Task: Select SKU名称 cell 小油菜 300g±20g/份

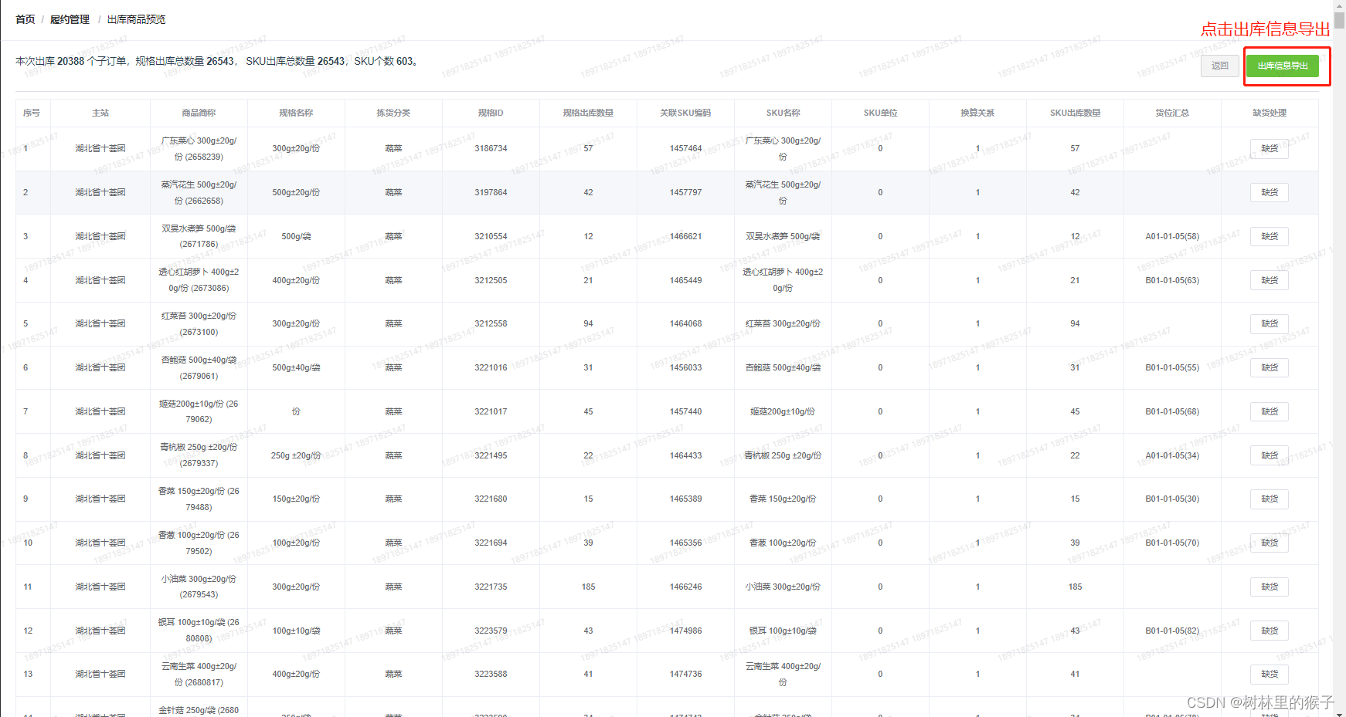Action: (783, 587)
